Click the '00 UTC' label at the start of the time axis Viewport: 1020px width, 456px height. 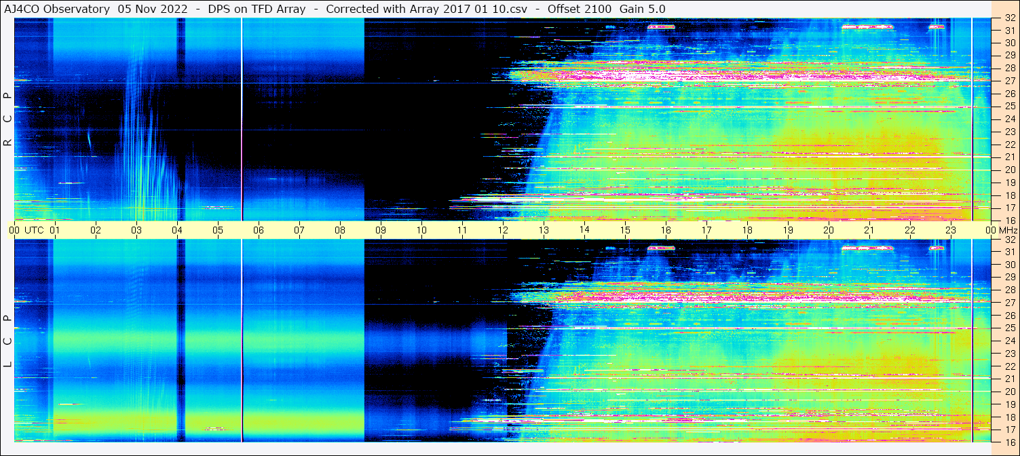pyautogui.click(x=27, y=230)
